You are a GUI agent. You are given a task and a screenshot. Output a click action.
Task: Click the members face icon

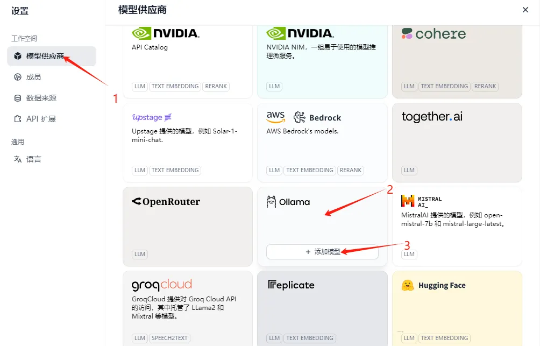click(x=18, y=77)
